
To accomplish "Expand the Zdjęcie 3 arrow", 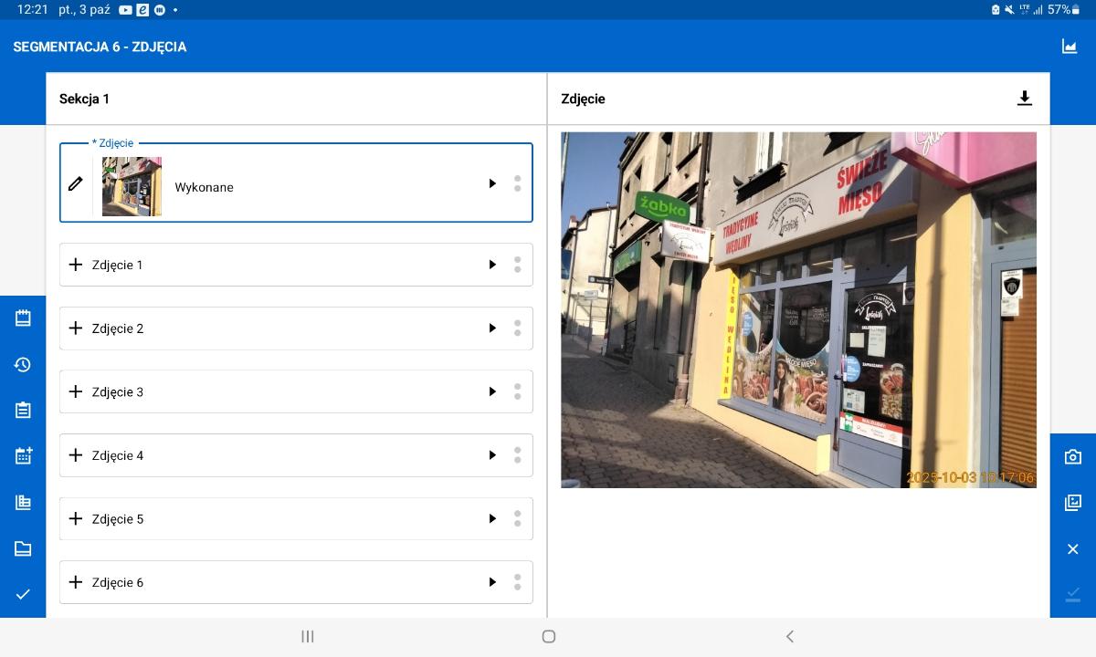I will click(x=492, y=391).
